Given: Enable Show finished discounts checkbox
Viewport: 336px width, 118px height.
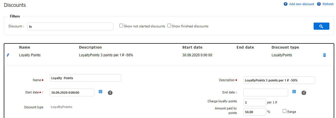Looking at the screenshot, I should click(169, 26).
